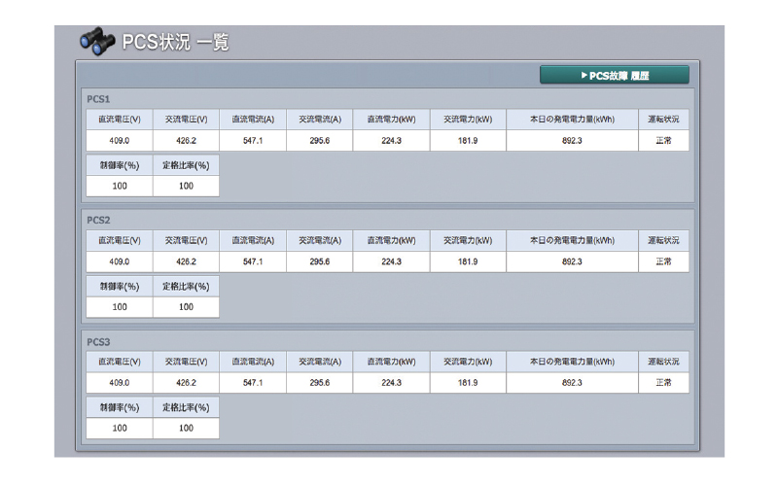778x486 pixels.
Task: Click PCS2 交流電圧(V) value 426.2
Action: coord(186,261)
